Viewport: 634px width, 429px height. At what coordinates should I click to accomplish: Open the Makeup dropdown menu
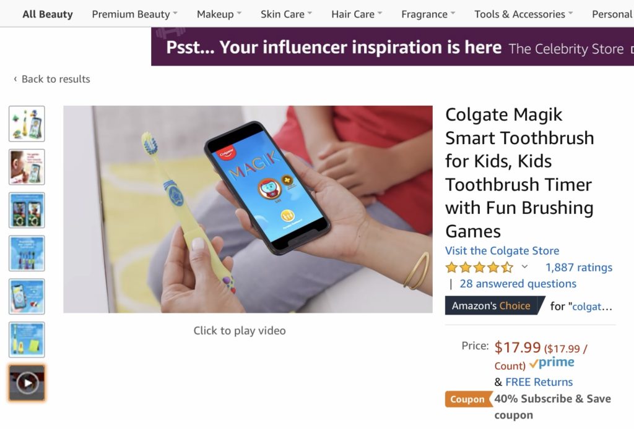tap(219, 14)
